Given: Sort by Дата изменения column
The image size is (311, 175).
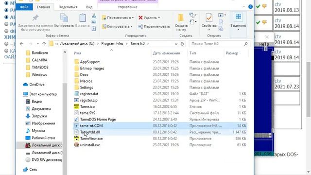Looking at the screenshot, I should coord(166,53).
